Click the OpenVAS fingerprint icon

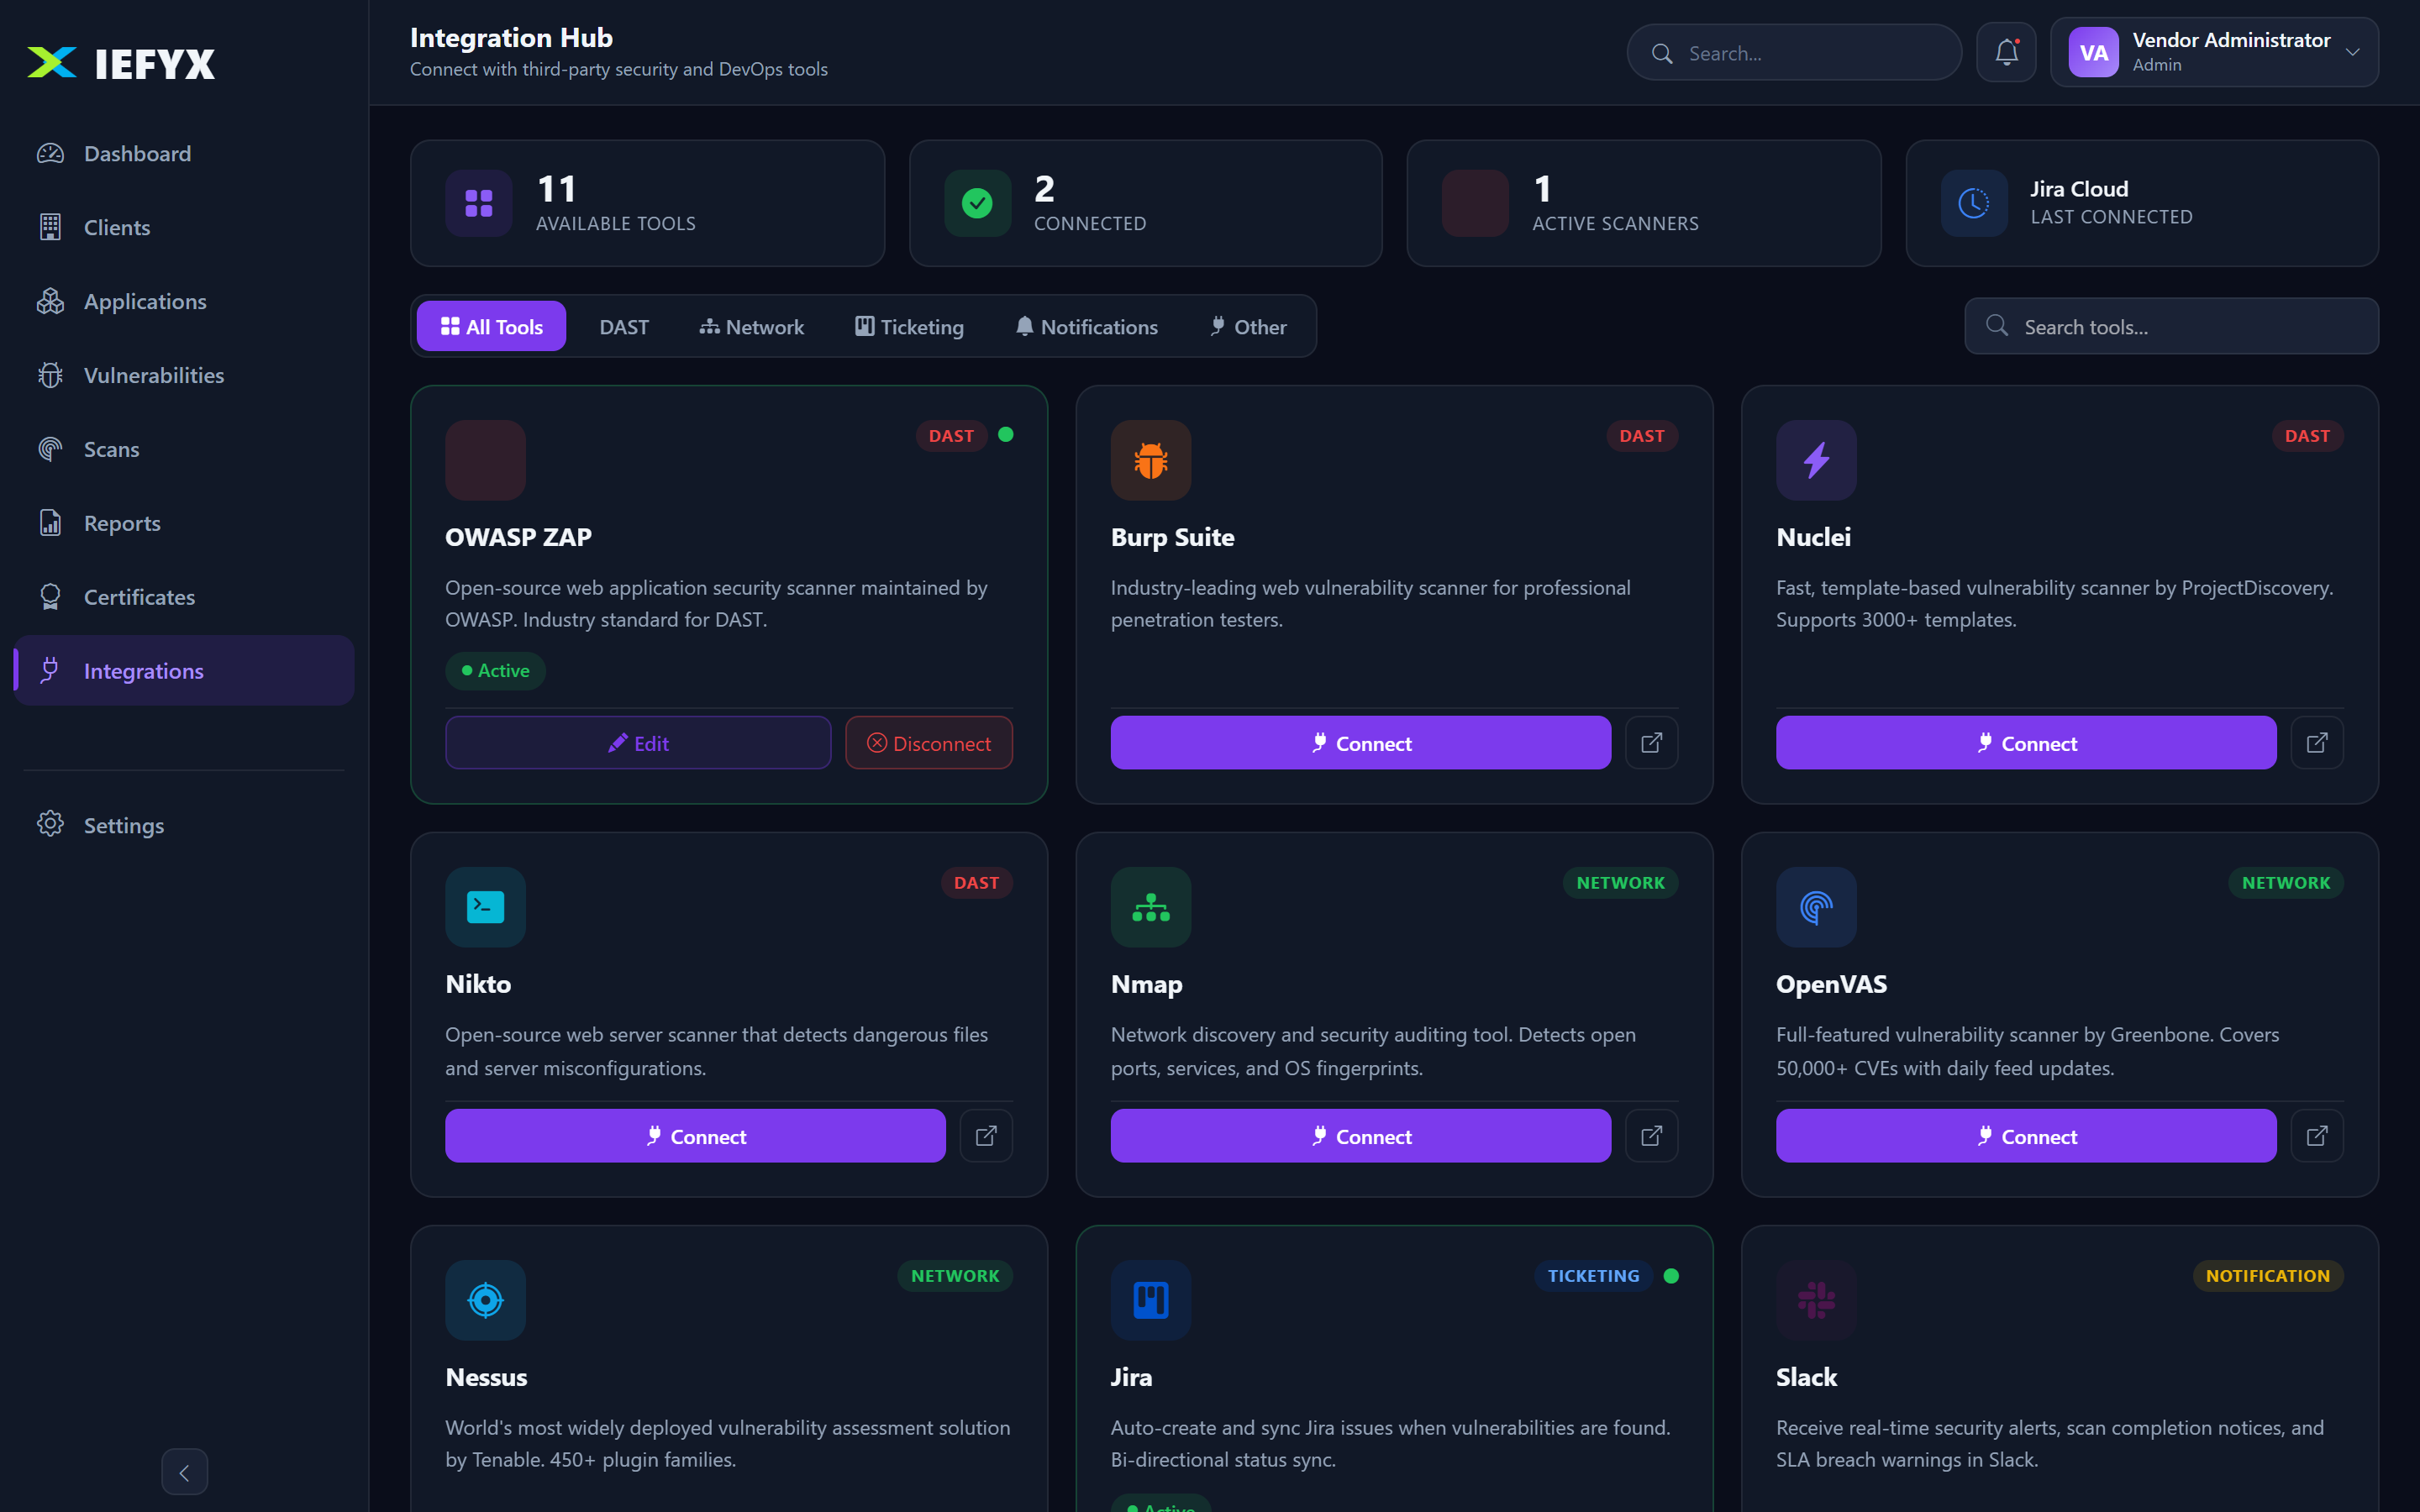click(1816, 907)
